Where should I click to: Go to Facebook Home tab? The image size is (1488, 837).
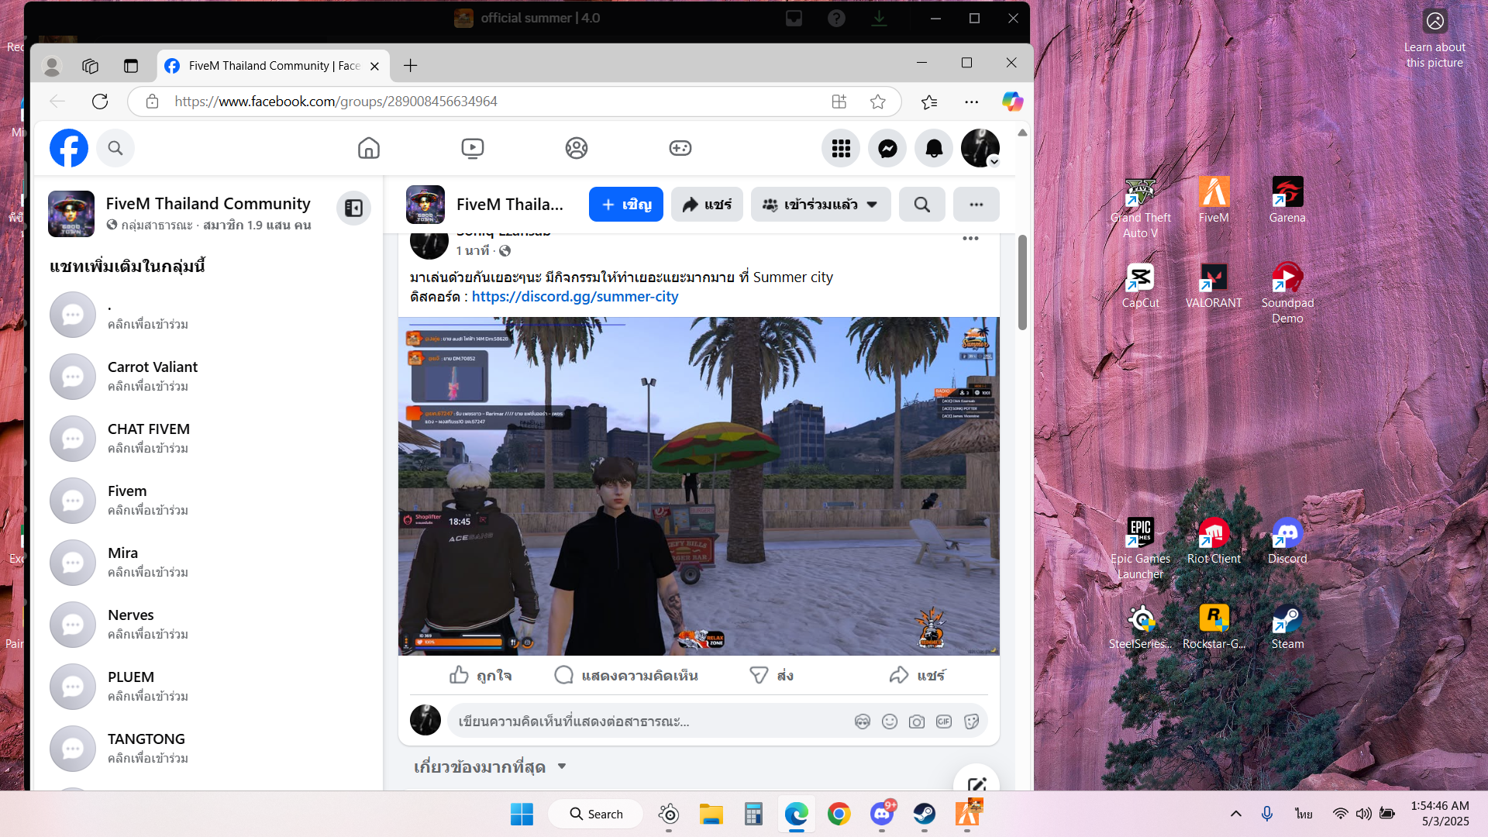(x=368, y=148)
